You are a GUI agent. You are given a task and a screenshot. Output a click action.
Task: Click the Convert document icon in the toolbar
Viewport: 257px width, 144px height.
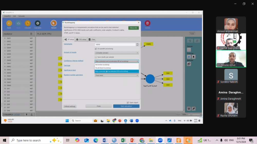tap(27, 23)
